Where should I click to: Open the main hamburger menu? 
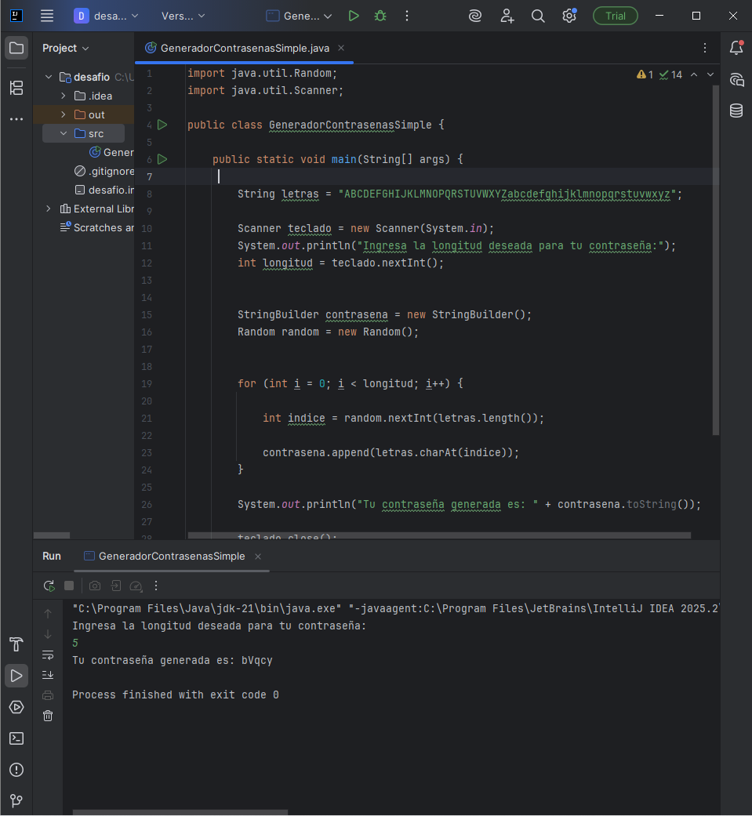coord(47,16)
